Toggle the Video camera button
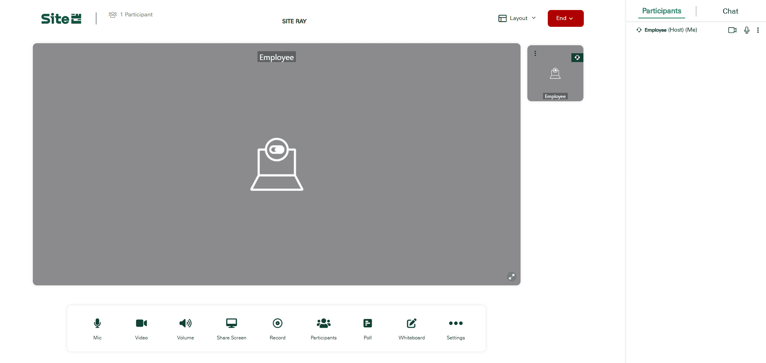 point(141,323)
